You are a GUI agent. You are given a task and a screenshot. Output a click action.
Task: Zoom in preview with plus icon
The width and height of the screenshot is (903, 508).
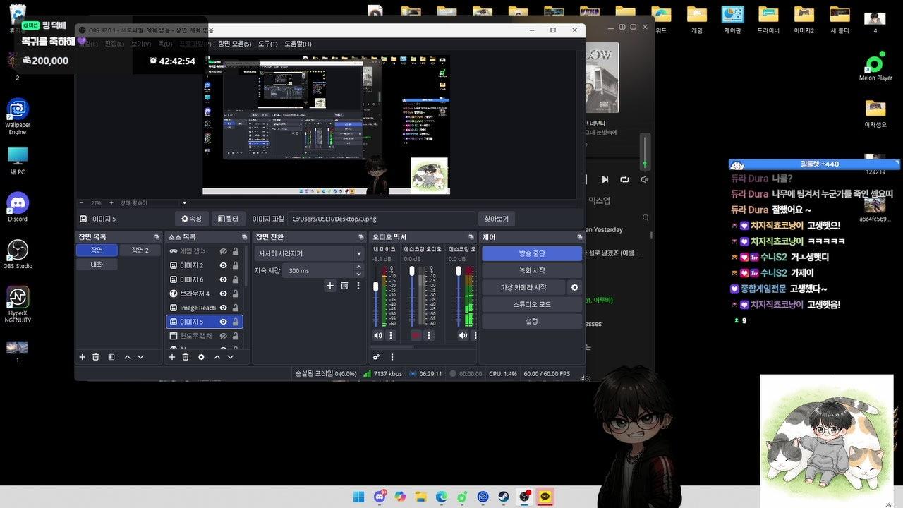click(111, 203)
